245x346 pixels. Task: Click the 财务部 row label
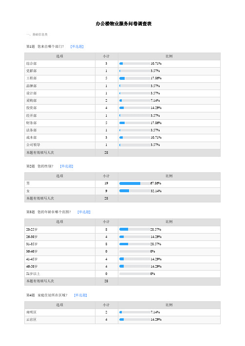(31, 123)
